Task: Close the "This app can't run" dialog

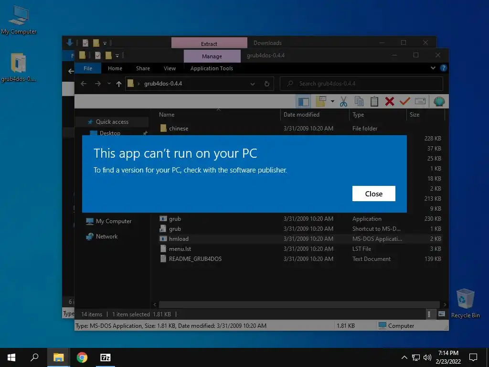Action: pyautogui.click(x=373, y=194)
